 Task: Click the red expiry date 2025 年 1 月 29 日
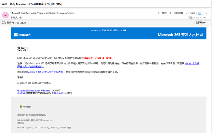point(94,58)
